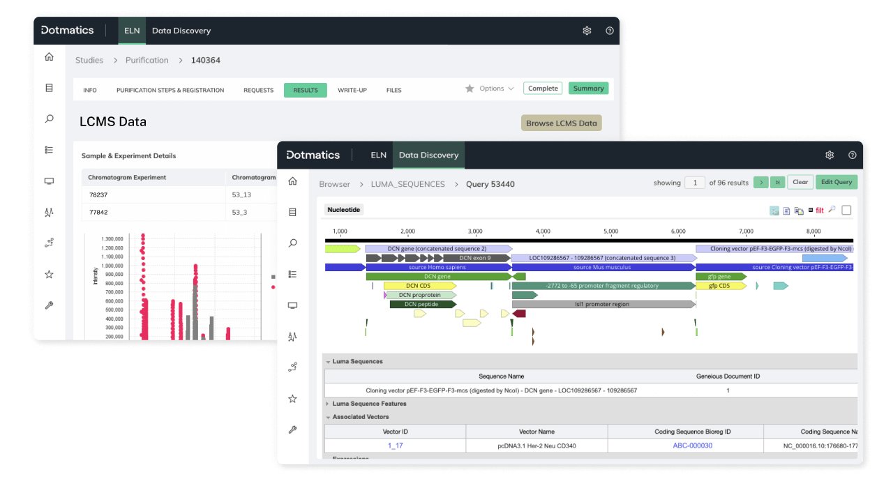
Task: Select the Nucleotide view tab
Action: click(345, 210)
